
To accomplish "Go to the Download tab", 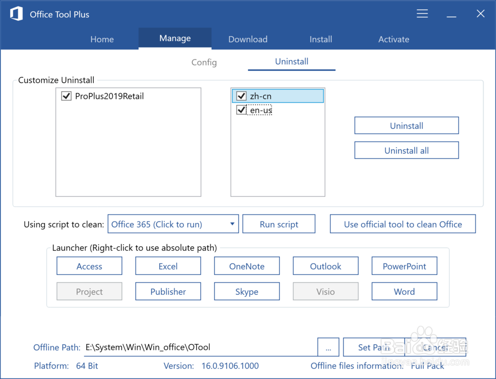I will pos(248,39).
